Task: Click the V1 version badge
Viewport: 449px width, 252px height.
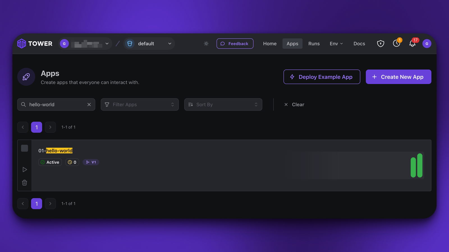Action: 91,162
